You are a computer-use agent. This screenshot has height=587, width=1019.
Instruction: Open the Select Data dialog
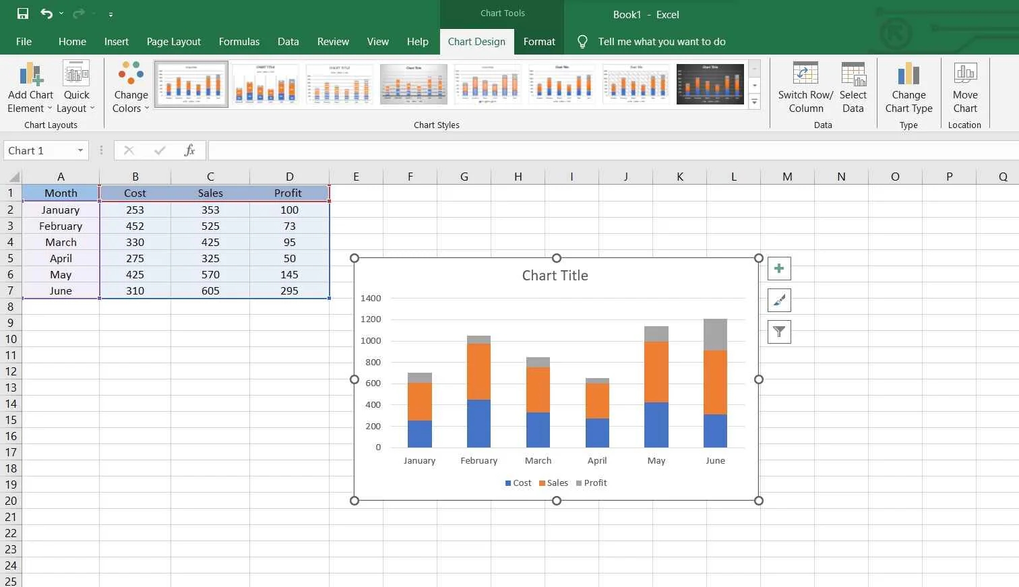coord(853,88)
